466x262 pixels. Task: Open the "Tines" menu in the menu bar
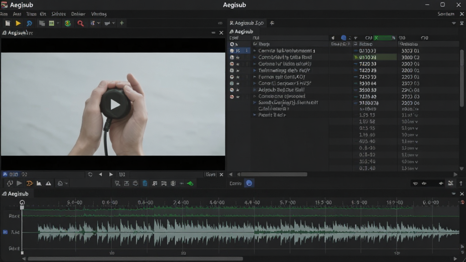coord(31,14)
